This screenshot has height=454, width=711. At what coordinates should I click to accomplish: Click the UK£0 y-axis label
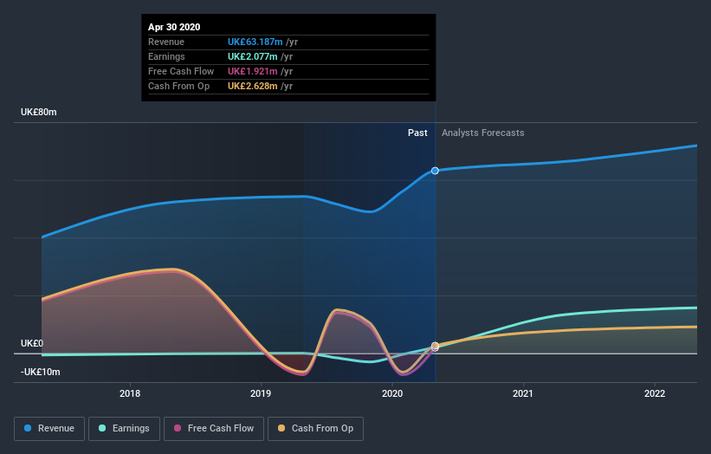(32, 343)
